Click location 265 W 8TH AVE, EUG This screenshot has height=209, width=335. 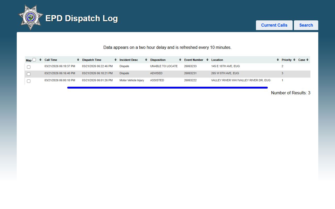click(225, 73)
